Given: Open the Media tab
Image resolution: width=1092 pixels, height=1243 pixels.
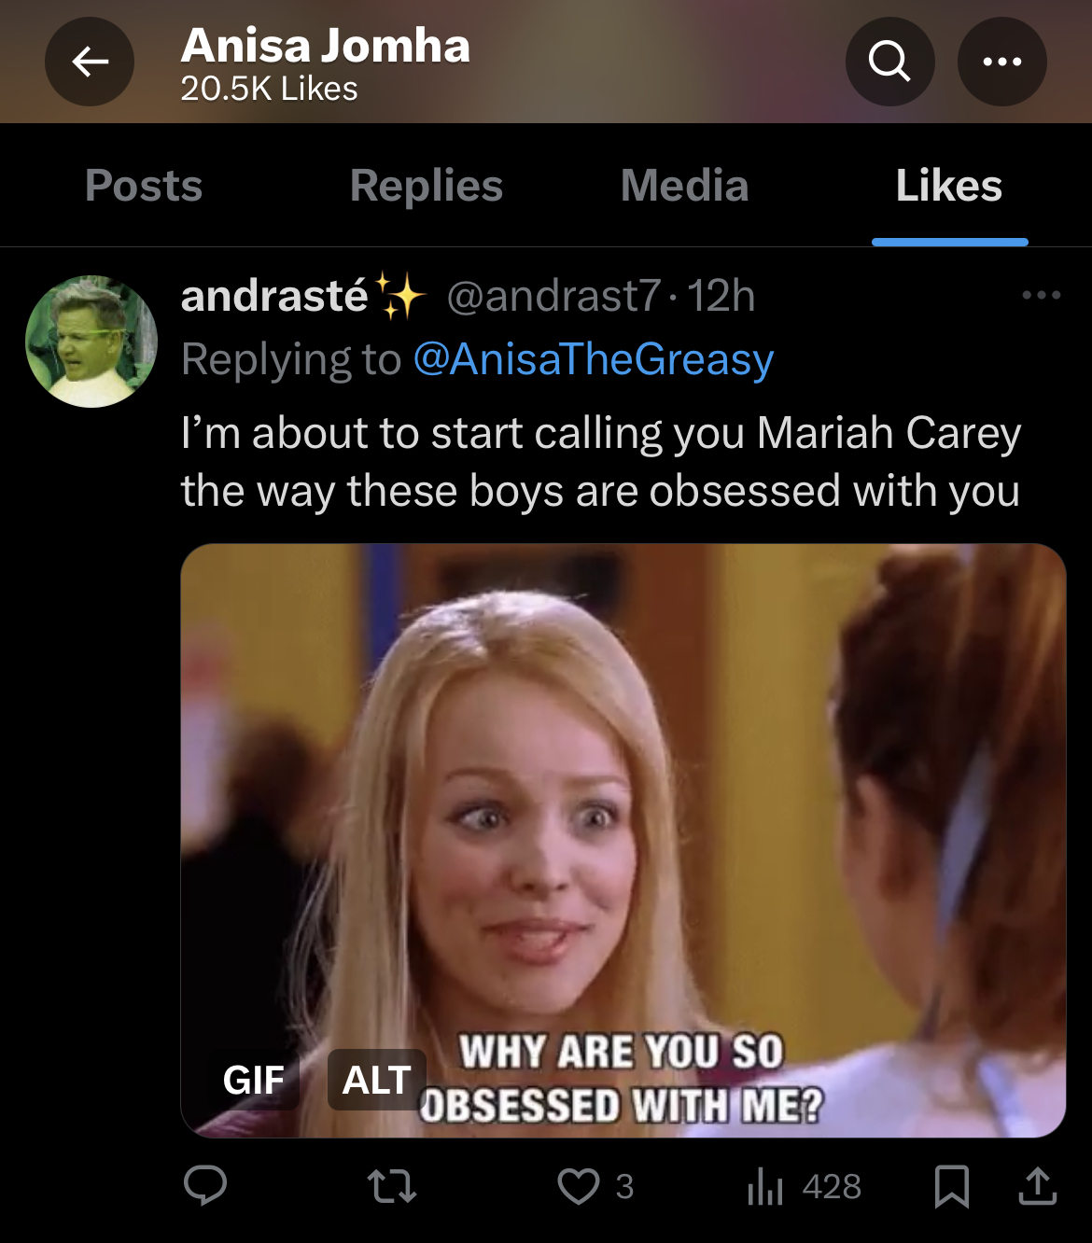Looking at the screenshot, I should point(685,185).
